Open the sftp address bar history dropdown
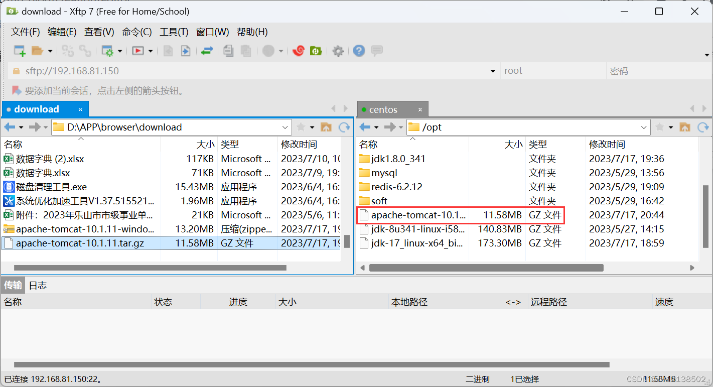The image size is (713, 387). (x=492, y=70)
